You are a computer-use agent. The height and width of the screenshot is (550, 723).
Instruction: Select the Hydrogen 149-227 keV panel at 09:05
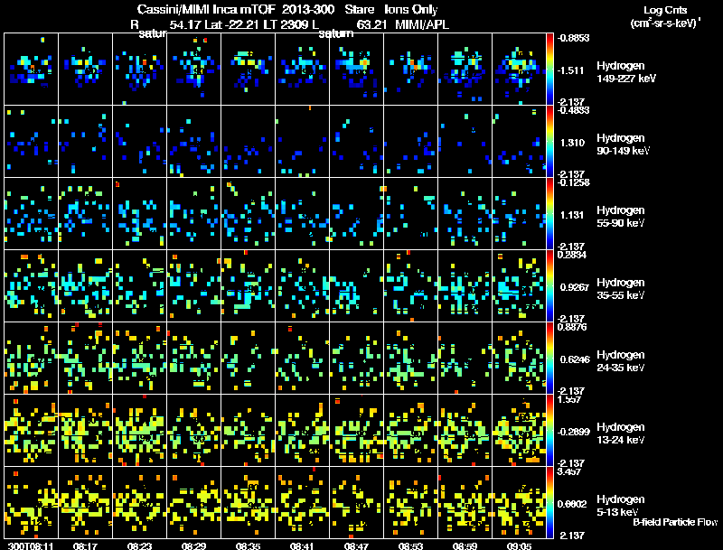click(x=519, y=70)
